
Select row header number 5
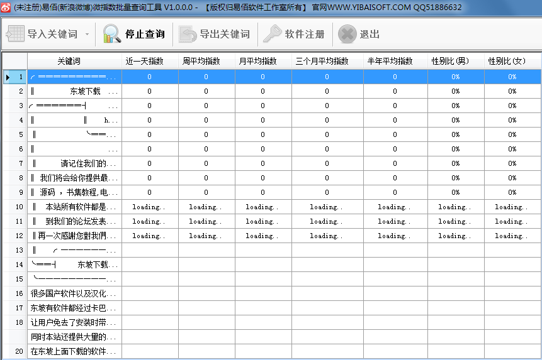pos(15,134)
